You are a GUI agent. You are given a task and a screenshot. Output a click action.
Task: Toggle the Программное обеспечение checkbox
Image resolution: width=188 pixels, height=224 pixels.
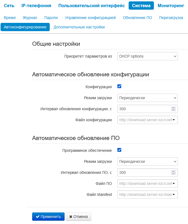point(119,150)
